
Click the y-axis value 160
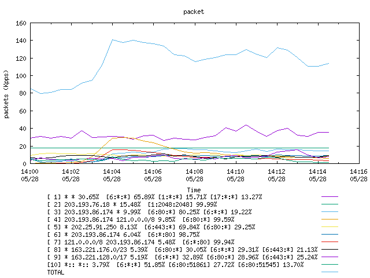click(x=21, y=23)
